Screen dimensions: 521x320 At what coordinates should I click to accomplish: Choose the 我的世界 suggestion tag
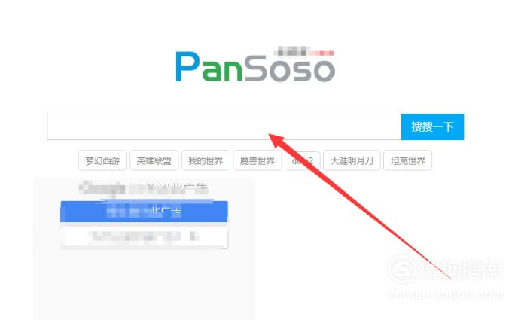coord(206,160)
